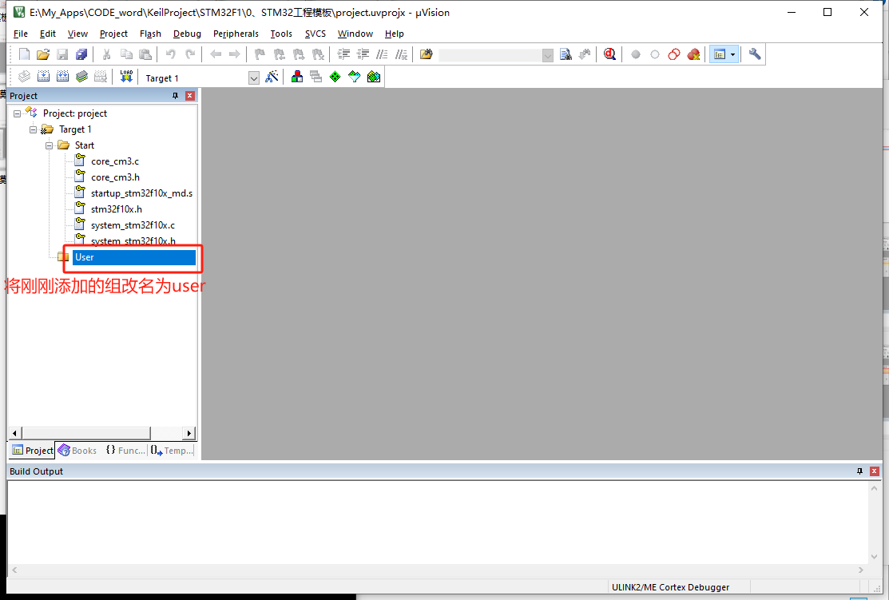Switch to the Functions tab

coord(125,451)
